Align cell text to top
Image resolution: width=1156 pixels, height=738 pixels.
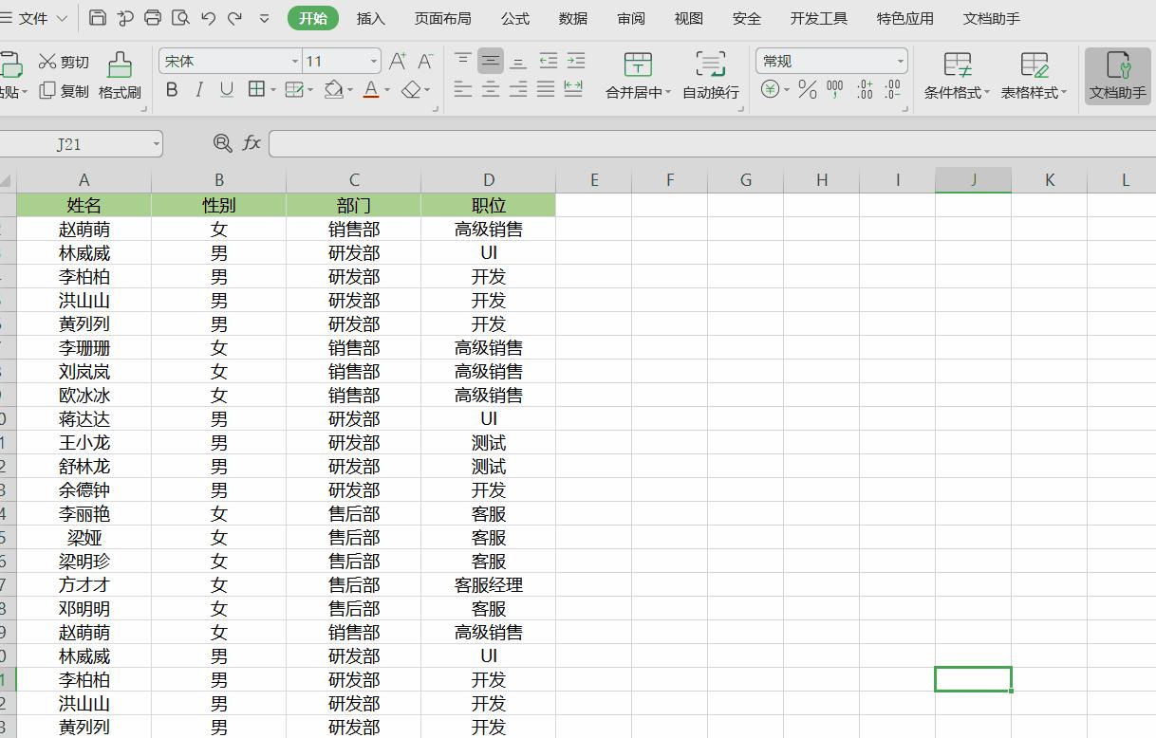pyautogui.click(x=463, y=61)
